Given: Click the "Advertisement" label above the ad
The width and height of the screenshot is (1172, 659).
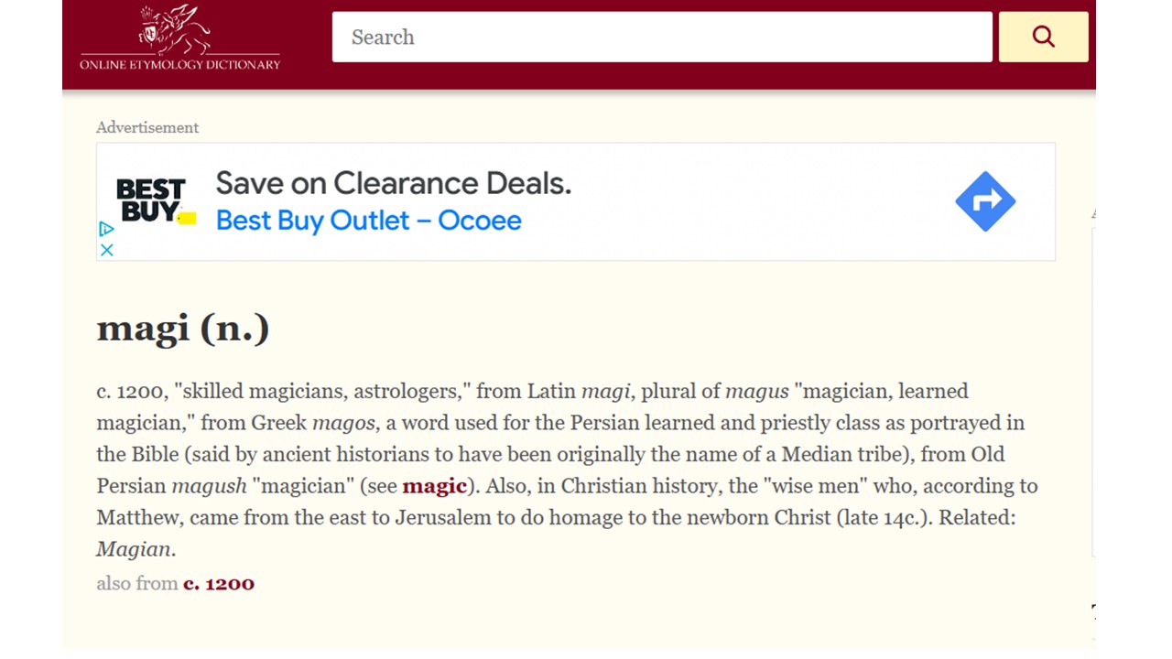Looking at the screenshot, I should (x=147, y=127).
